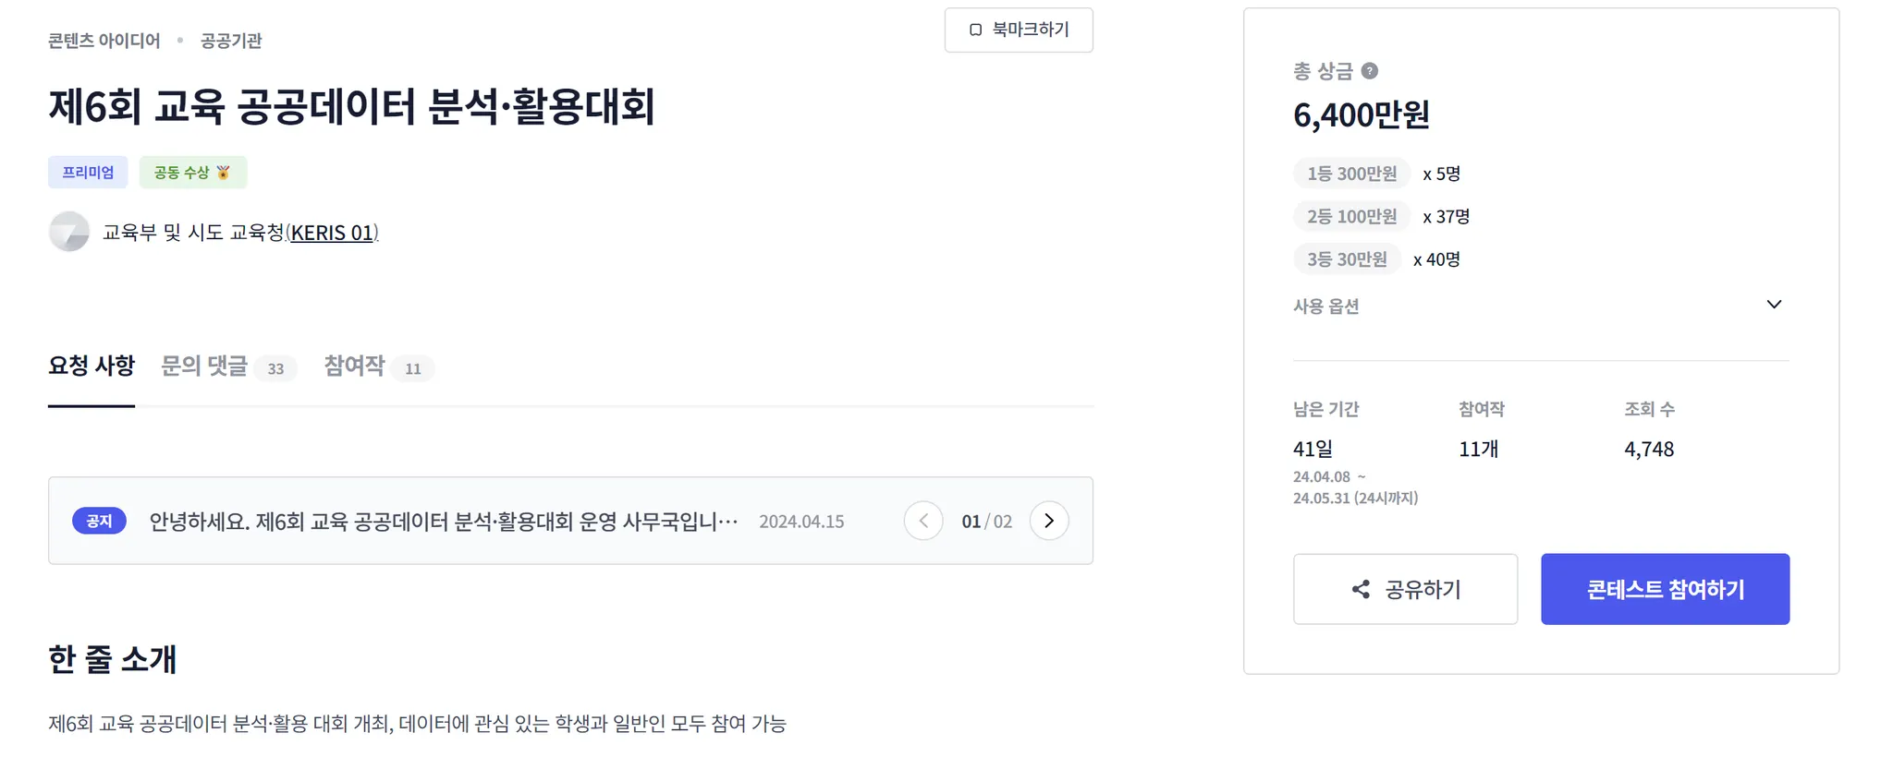Viewport: 1893px width, 757px height.
Task: Click the blue 공지 badge
Action: [x=99, y=521]
